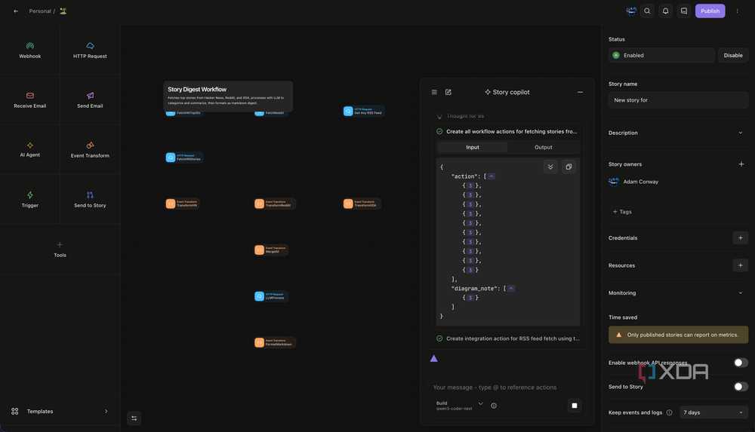Expand all JSON with double-chevron icon

coord(550,167)
